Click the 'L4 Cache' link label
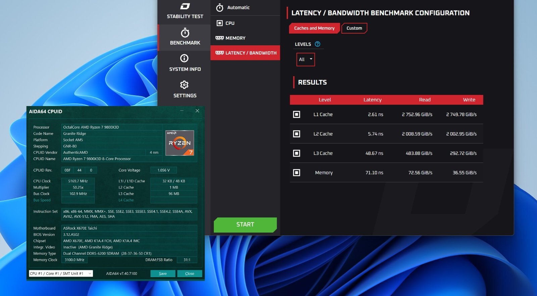The width and height of the screenshot is (537, 296). [x=126, y=200]
